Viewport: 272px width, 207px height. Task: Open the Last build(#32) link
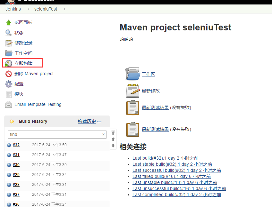point(166,158)
